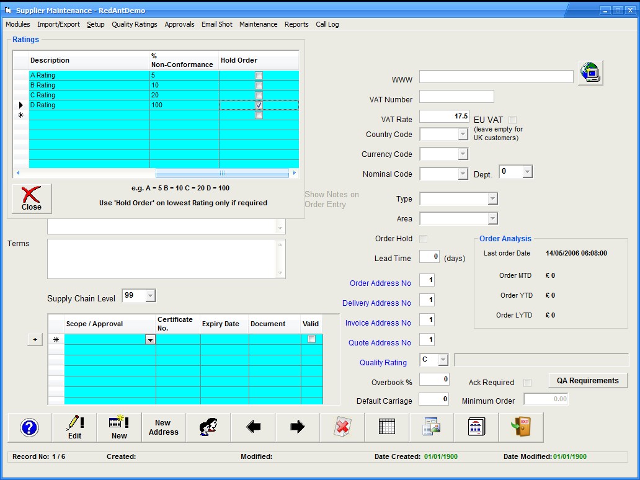Open the Quality Ratings menu
640x480 pixels.
(134, 24)
